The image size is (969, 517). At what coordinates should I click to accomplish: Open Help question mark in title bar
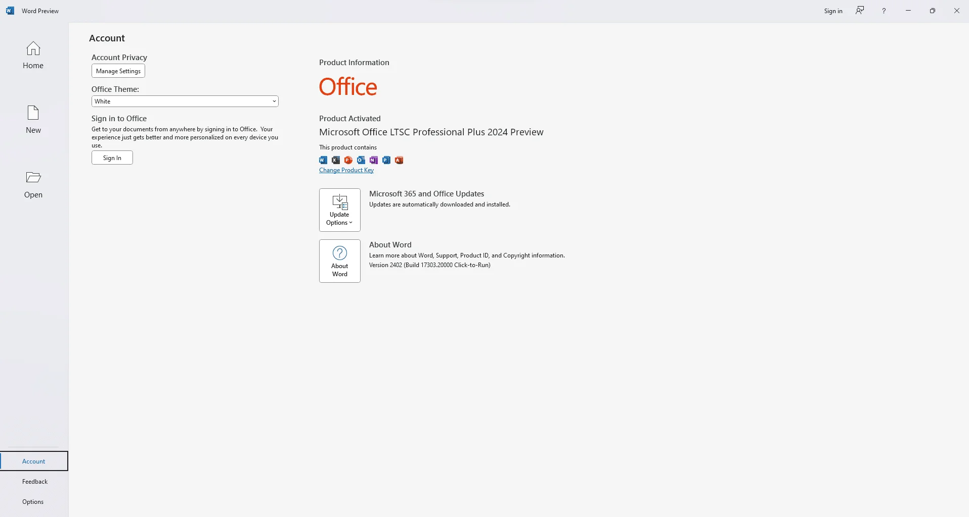click(884, 11)
